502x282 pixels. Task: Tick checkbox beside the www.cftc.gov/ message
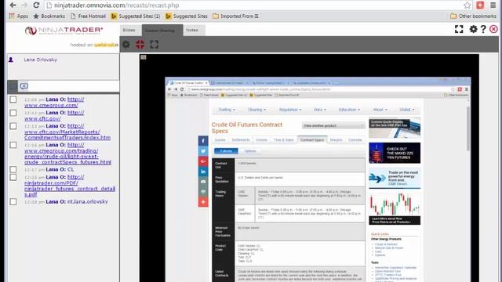[x=13, y=113]
